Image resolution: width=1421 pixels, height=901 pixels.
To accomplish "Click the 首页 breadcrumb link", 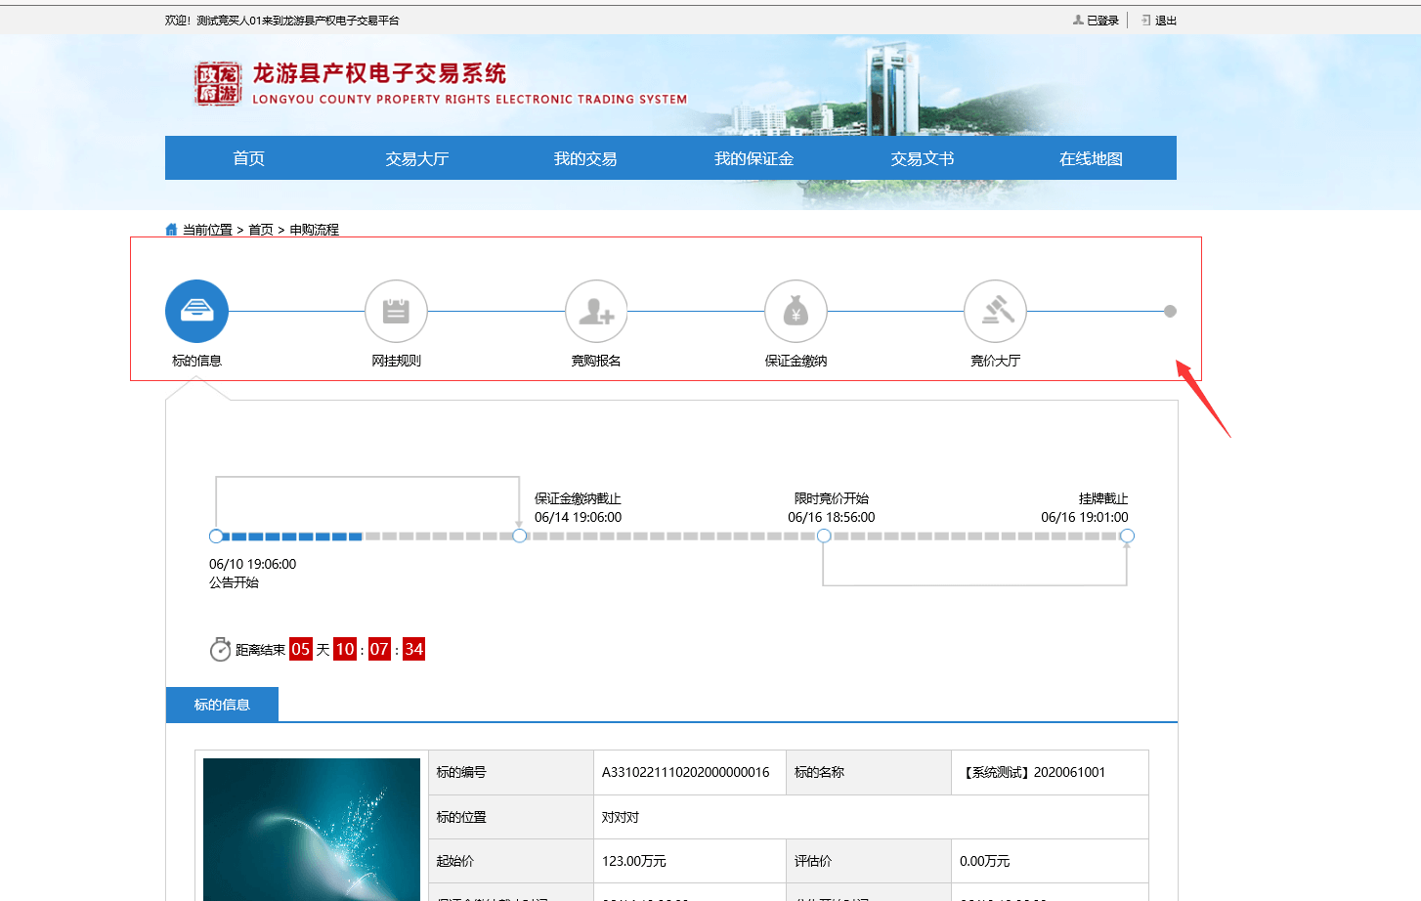I will (261, 230).
